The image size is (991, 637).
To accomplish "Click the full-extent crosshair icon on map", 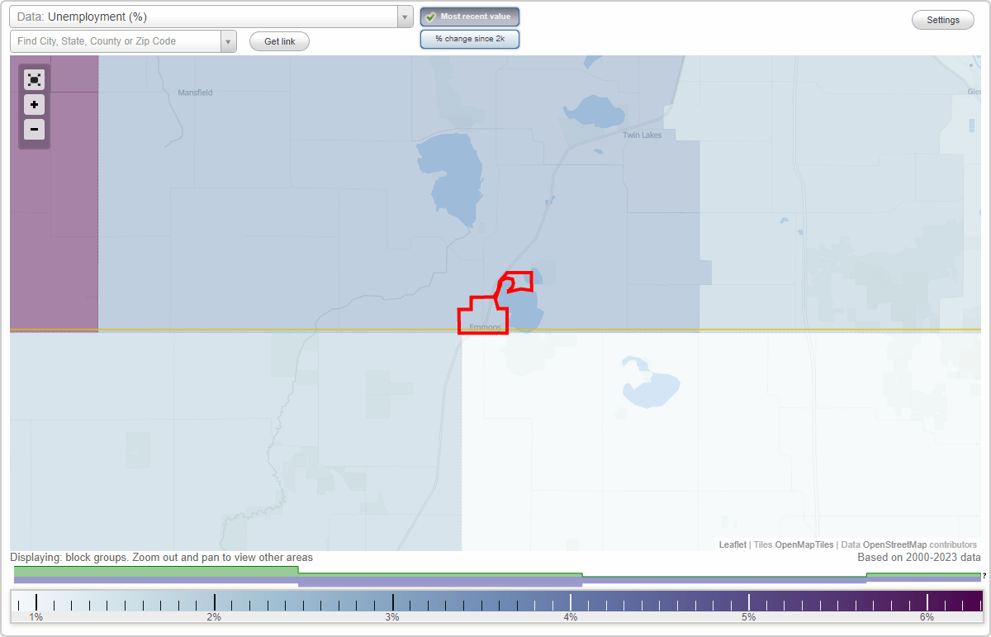I will (34, 79).
